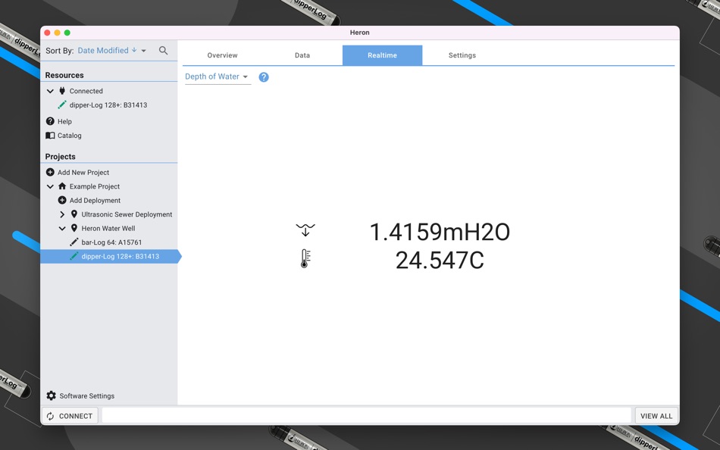Open the Depth of Water dropdown
The width and height of the screenshot is (720, 450).
pos(217,77)
